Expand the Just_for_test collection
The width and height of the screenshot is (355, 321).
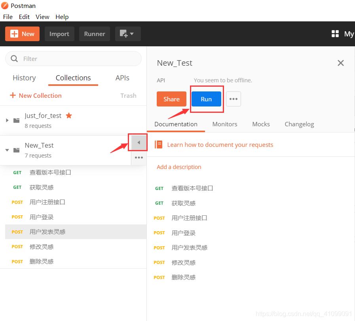7,120
